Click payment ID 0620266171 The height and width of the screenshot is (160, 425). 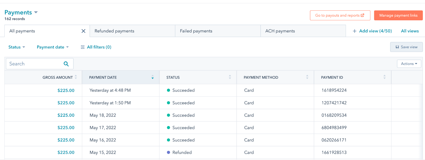point(334,140)
